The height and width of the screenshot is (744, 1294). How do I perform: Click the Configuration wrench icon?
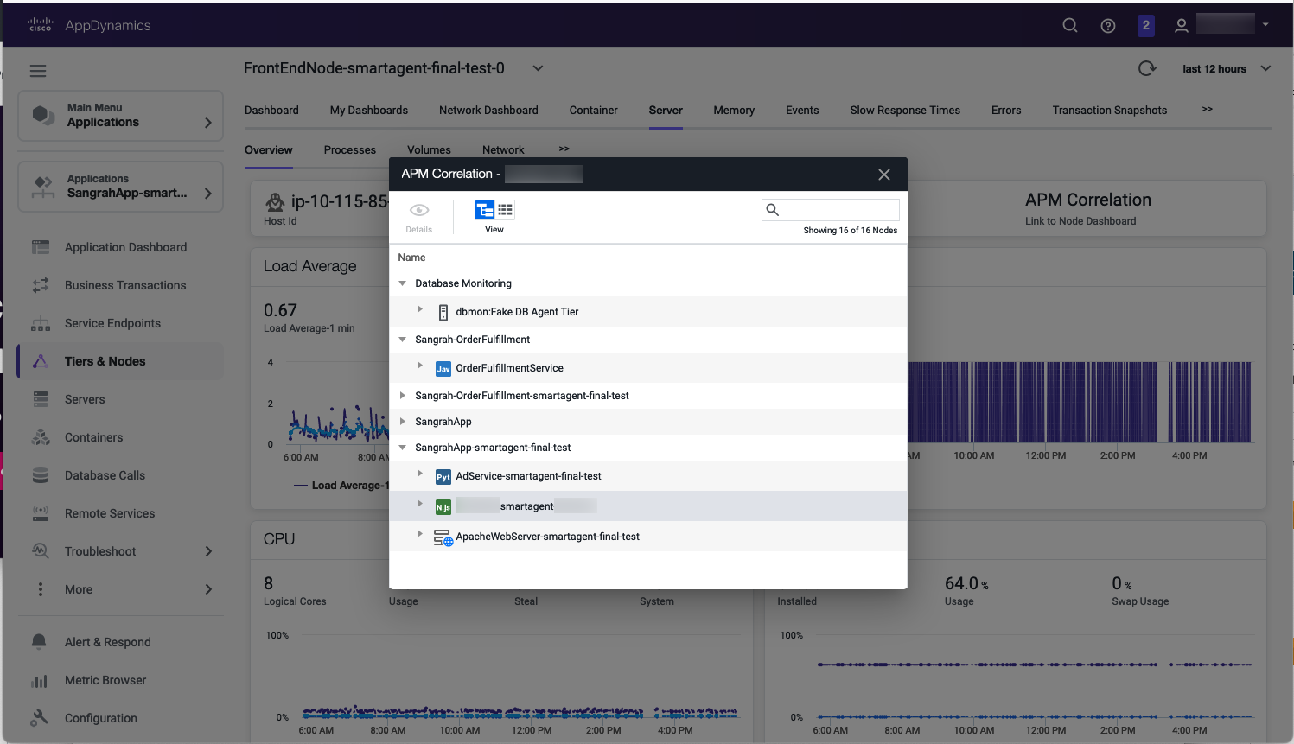(x=39, y=718)
